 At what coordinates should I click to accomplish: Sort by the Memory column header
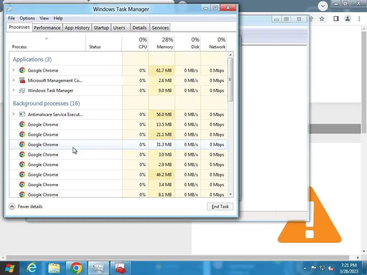[161, 43]
